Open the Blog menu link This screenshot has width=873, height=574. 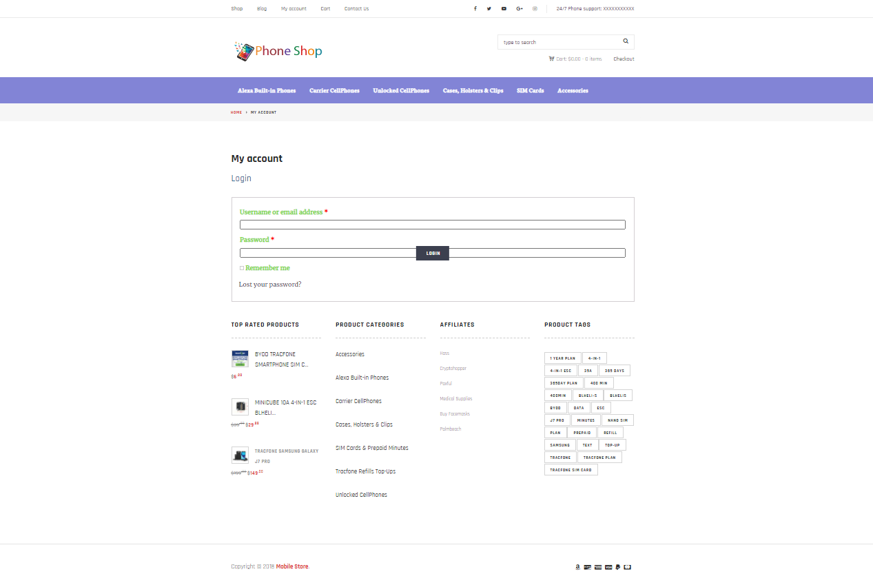pyautogui.click(x=262, y=9)
